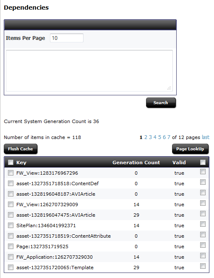Click key text asset-1327351718518:ContentDef
214x278 pixels.
pos(57,184)
